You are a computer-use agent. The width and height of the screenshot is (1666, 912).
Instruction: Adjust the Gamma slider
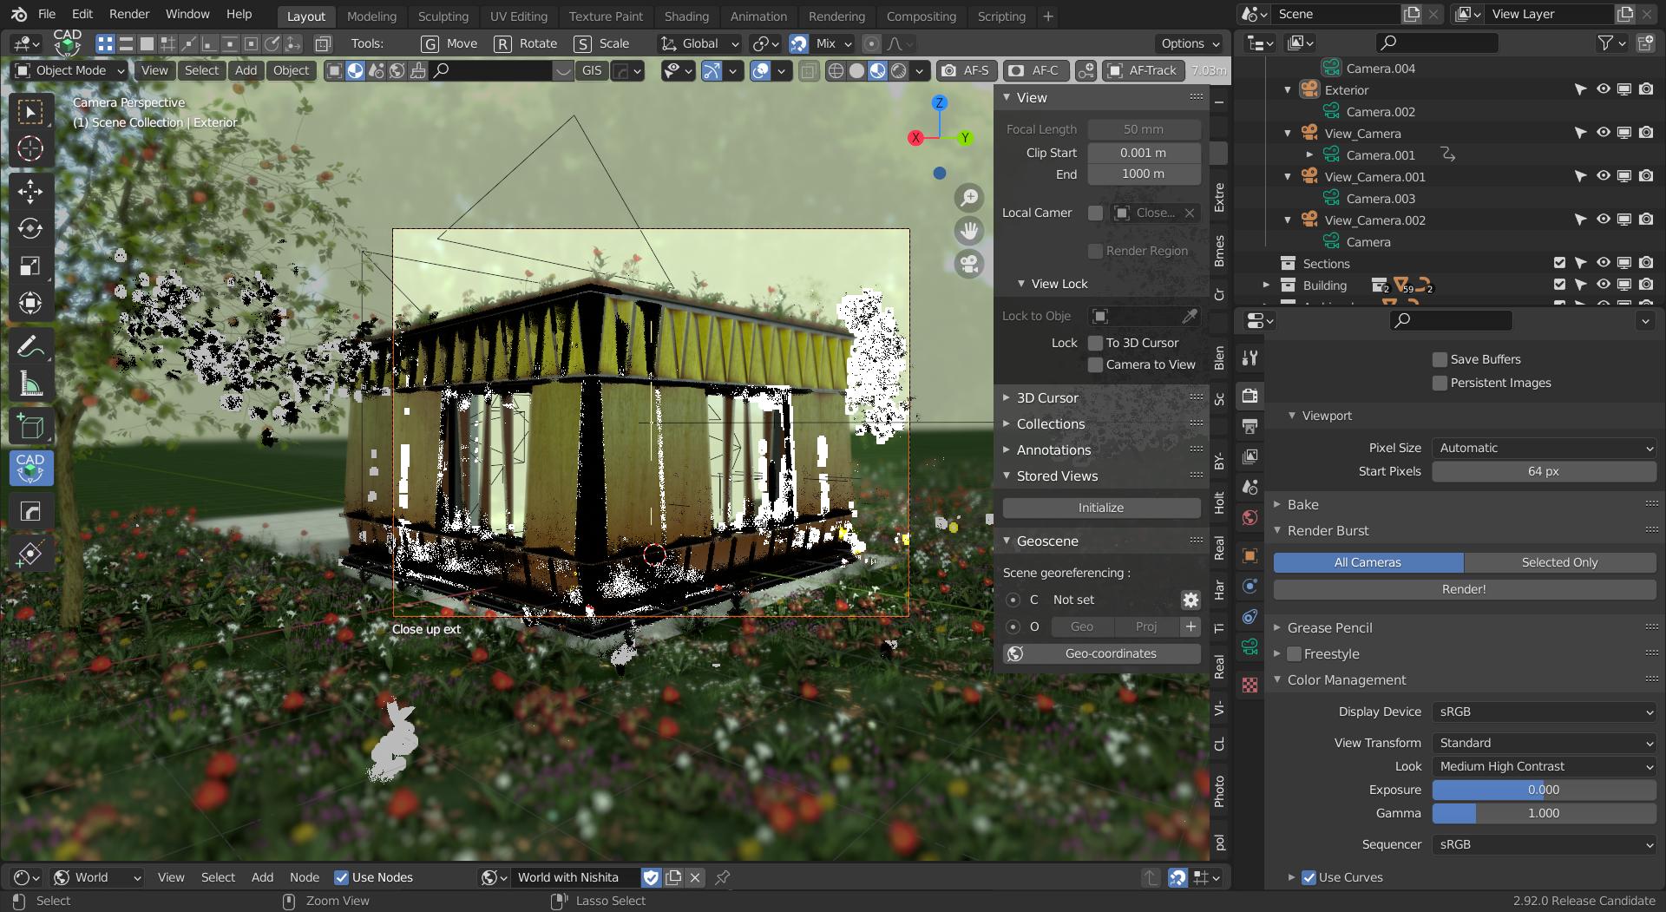click(1545, 813)
